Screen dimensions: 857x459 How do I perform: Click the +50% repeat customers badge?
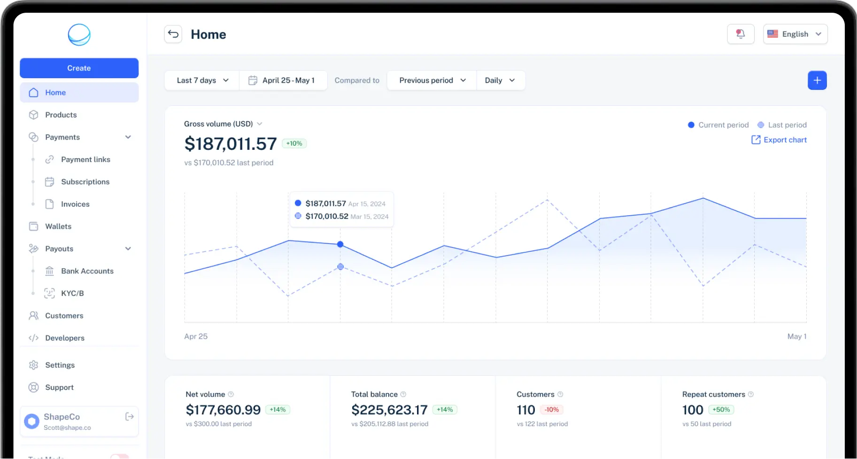click(x=721, y=410)
